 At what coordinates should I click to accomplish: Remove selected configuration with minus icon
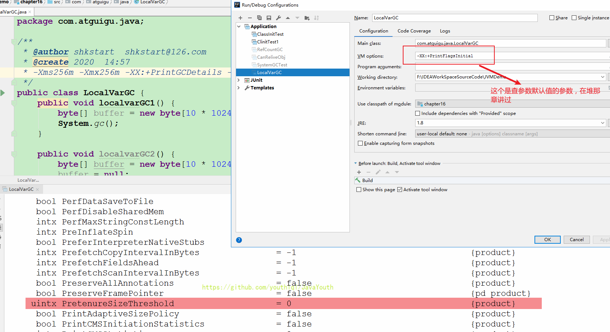point(250,18)
